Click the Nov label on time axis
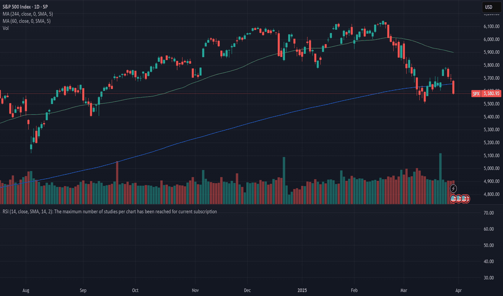This screenshot has width=503, height=296. pos(195,291)
